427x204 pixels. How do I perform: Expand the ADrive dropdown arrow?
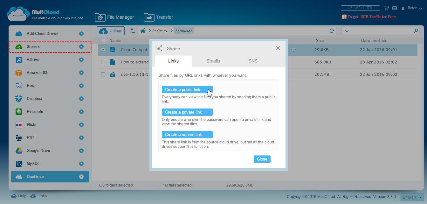pyautogui.click(x=81, y=60)
